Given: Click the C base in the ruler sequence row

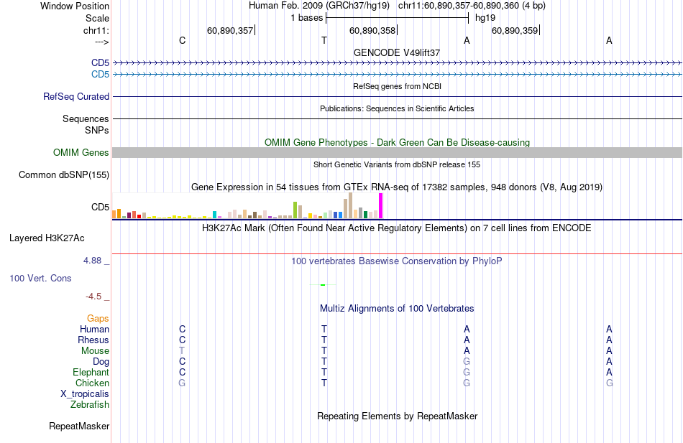Looking at the screenshot, I should 182,40.
